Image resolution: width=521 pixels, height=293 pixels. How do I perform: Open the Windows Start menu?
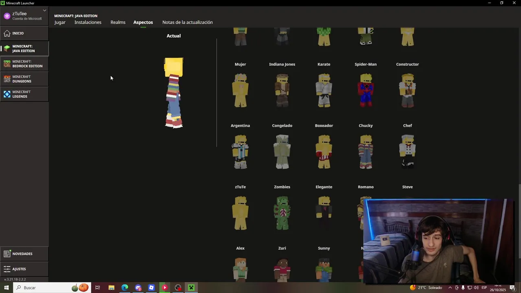[x=7, y=288]
